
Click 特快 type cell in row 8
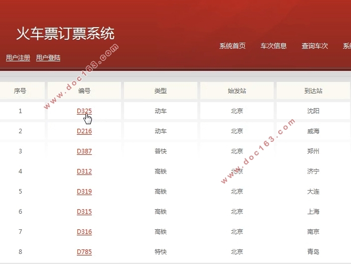point(161,252)
